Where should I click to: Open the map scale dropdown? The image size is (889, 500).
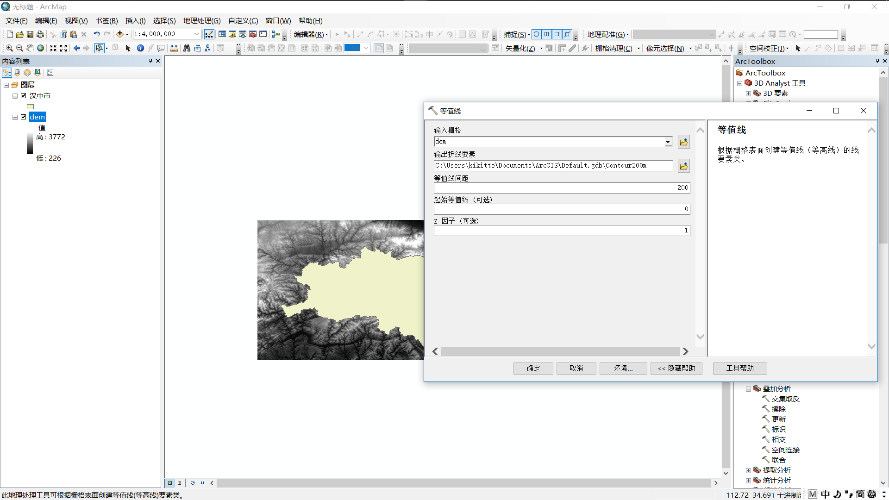tap(196, 34)
